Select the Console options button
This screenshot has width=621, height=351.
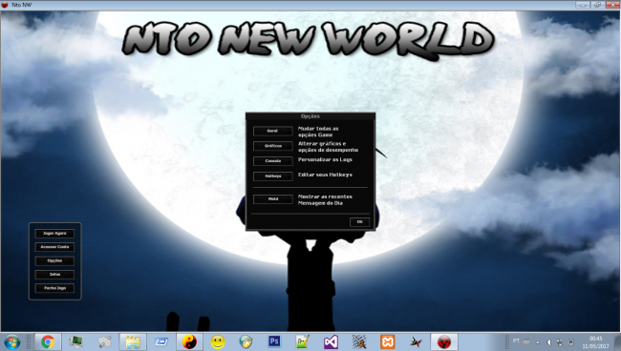[273, 161]
